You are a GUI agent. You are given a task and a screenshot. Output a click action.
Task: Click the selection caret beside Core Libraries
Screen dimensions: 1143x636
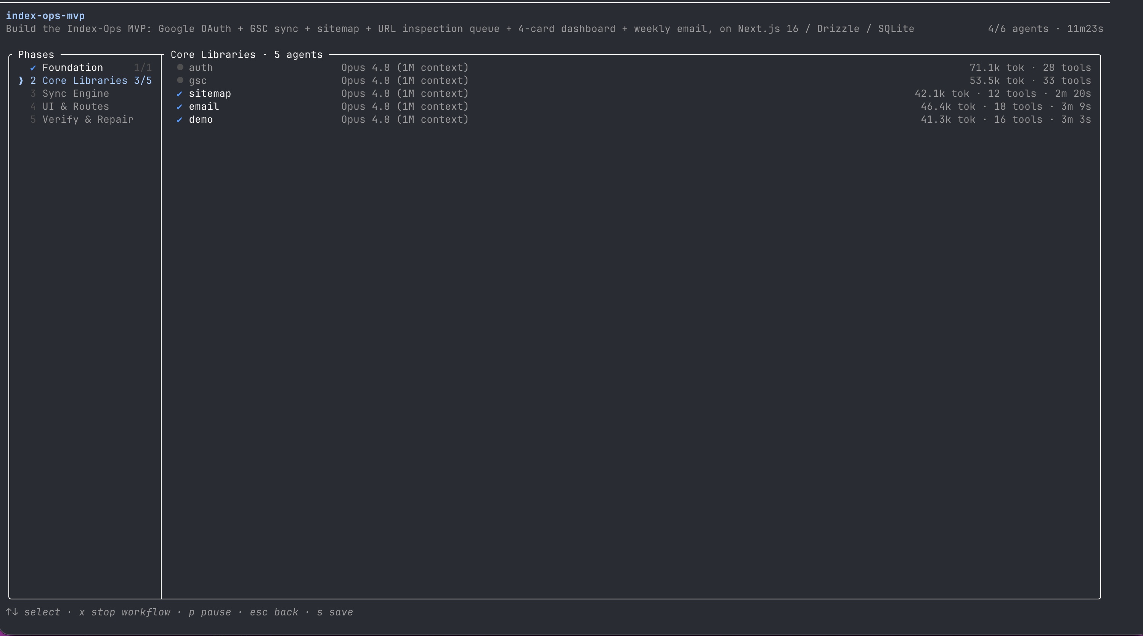[21, 81]
